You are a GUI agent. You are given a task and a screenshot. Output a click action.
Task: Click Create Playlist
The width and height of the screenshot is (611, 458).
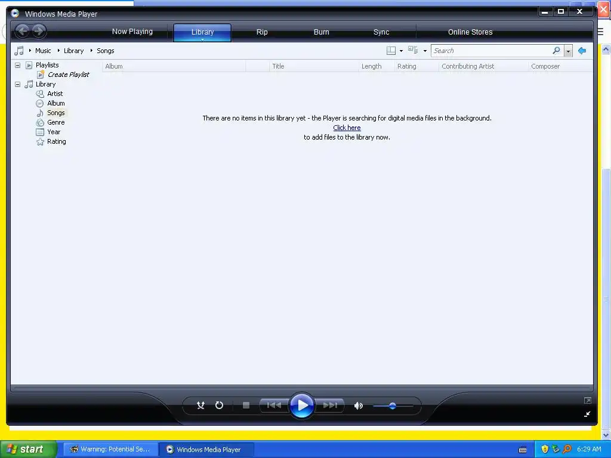point(68,75)
